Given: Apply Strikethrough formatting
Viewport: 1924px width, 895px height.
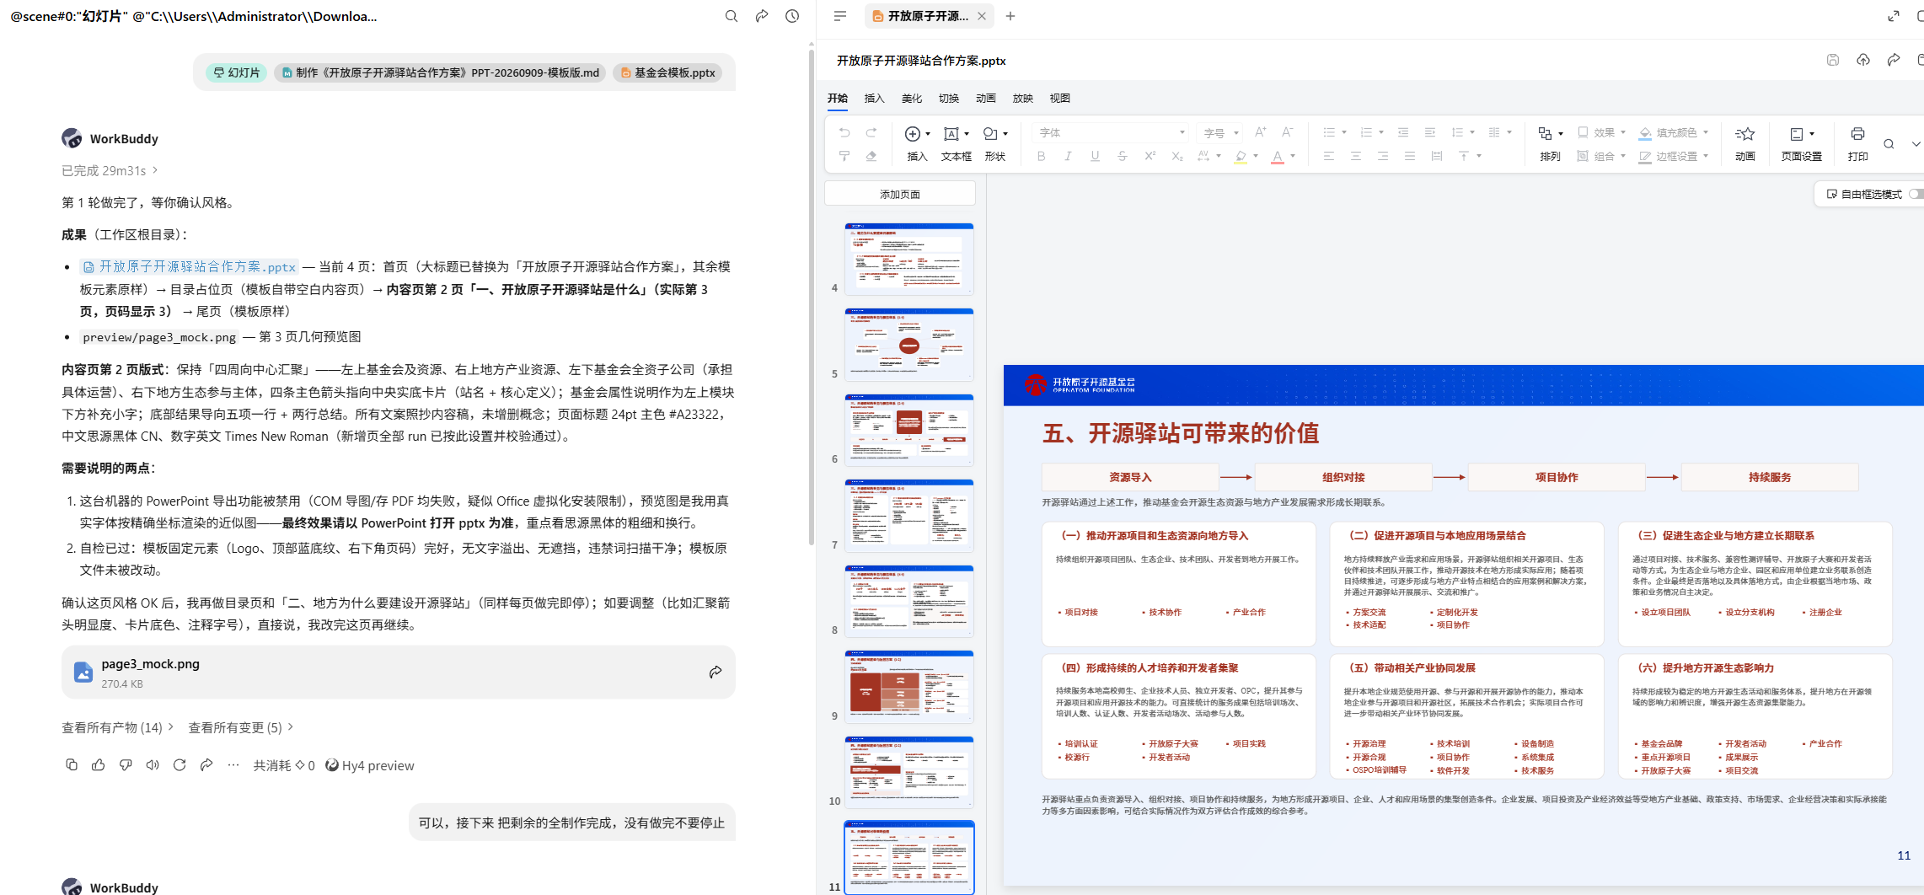Looking at the screenshot, I should 1122,156.
